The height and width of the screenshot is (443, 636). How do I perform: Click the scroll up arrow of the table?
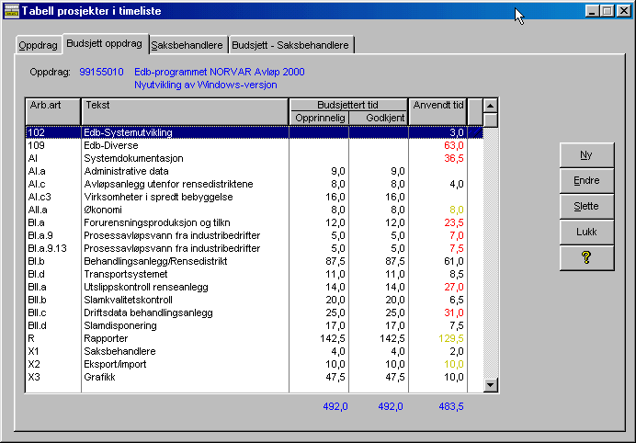(491, 106)
